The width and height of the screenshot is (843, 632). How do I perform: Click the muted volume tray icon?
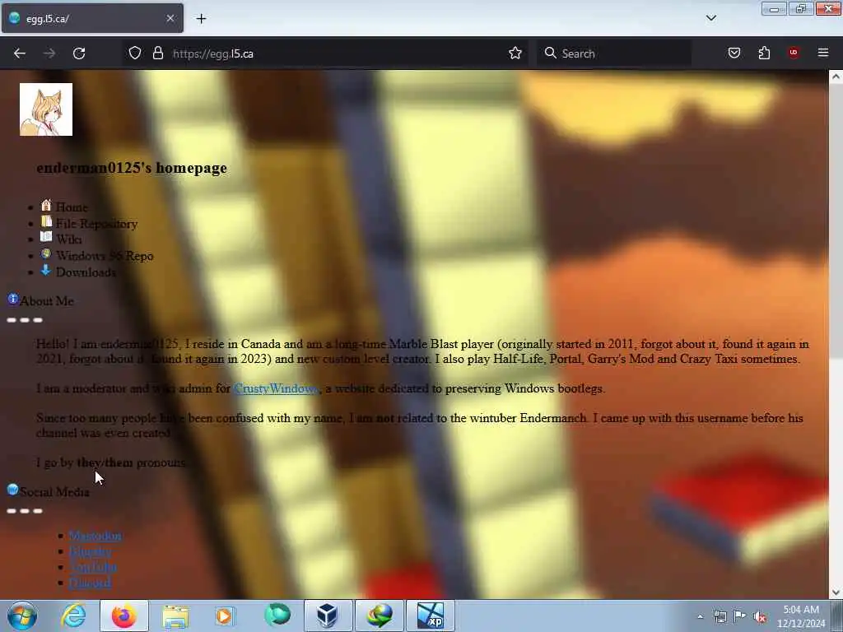tap(760, 617)
